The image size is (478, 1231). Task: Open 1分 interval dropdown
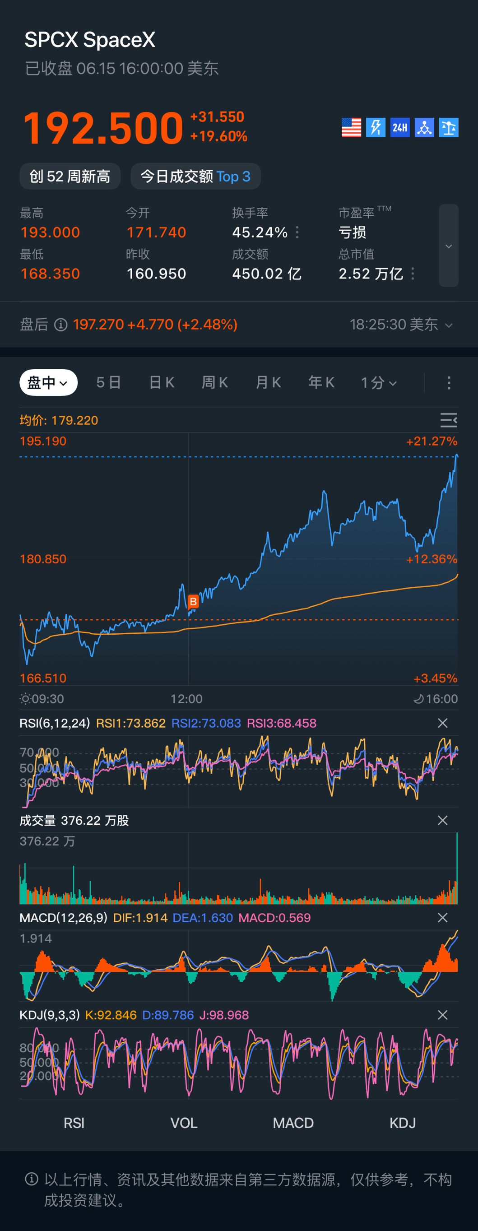click(379, 382)
